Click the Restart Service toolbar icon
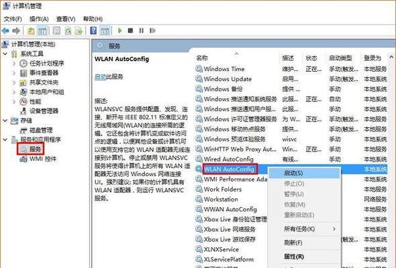 pos(152,31)
